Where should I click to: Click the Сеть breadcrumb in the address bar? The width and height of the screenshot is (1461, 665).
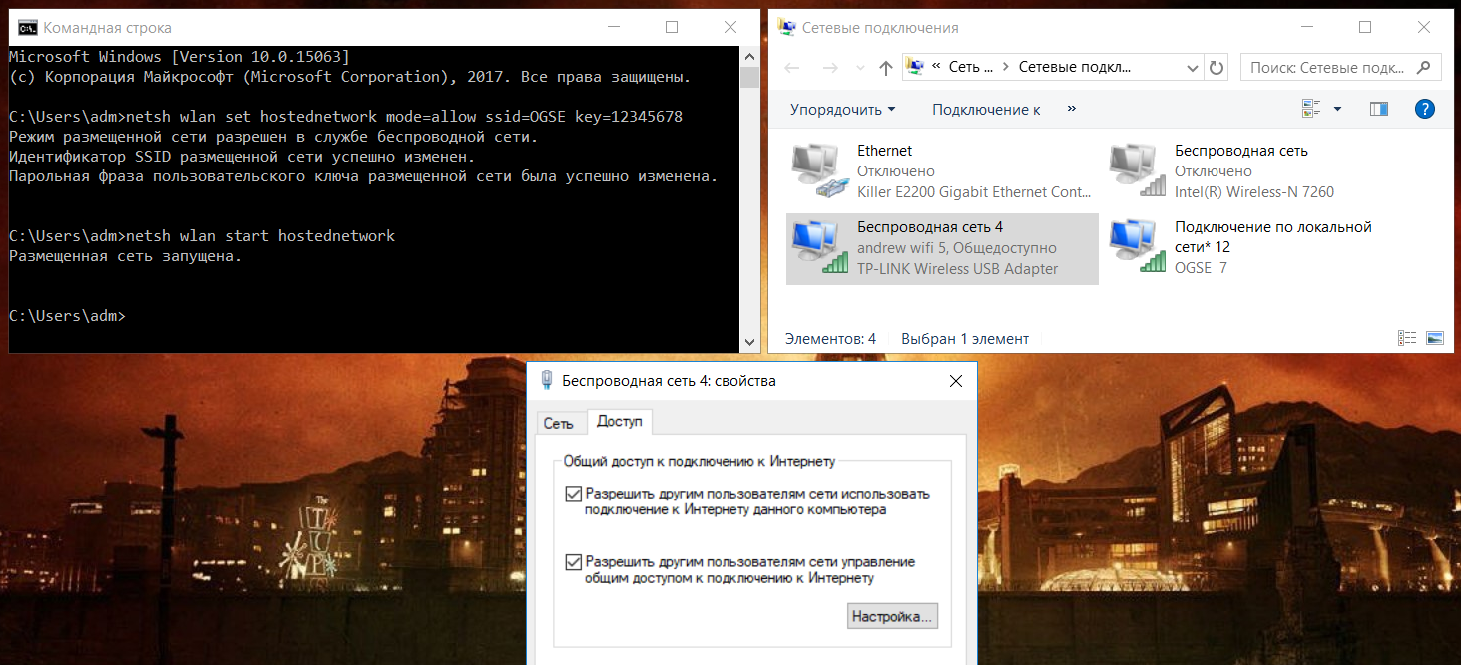click(971, 68)
